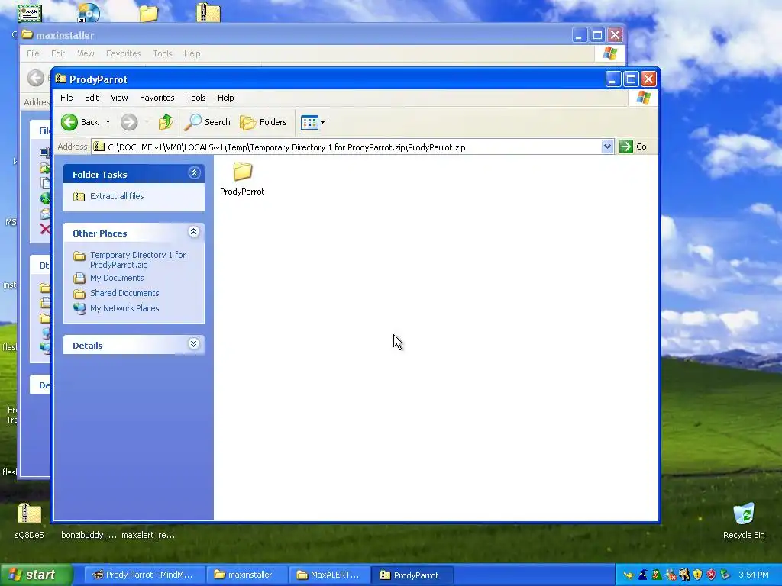The height and width of the screenshot is (586, 782).
Task: Click Extract all files link
Action: pyautogui.click(x=117, y=196)
